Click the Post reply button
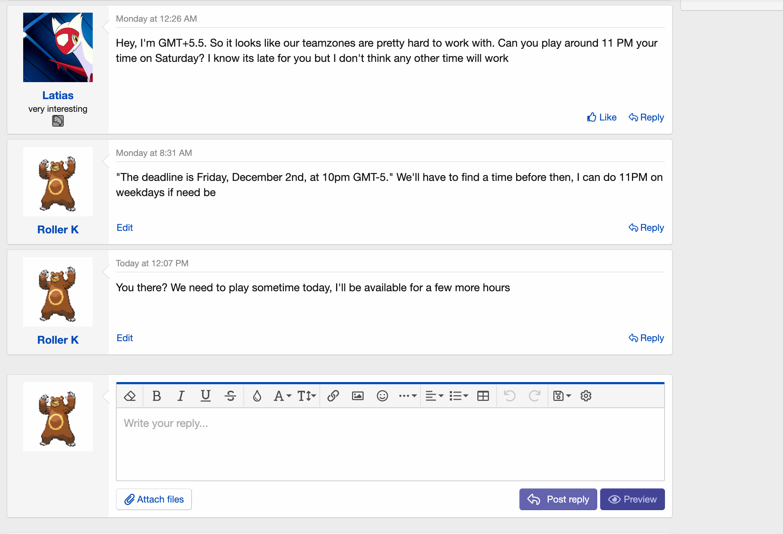Viewport: 783px width, 534px height. 558,499
